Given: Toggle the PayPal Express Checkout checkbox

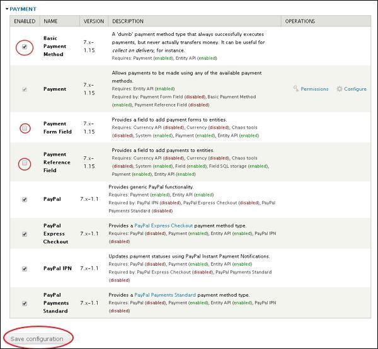Looking at the screenshot, I should 25,234.
